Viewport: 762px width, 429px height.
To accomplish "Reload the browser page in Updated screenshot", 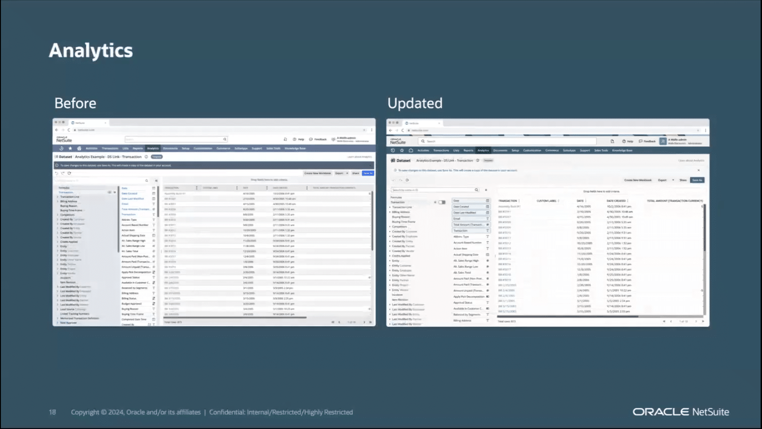I will pyautogui.click(x=403, y=130).
